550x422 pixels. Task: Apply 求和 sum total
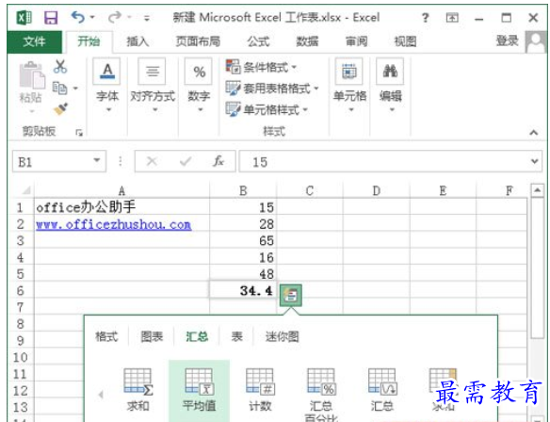pos(137,390)
